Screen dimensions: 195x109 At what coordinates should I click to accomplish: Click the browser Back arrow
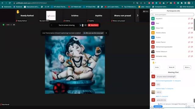tap(2, 3)
